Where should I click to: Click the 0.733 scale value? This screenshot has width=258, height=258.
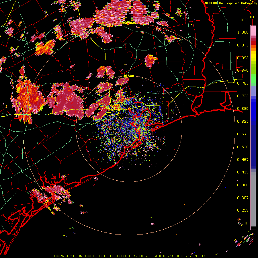point(243,96)
